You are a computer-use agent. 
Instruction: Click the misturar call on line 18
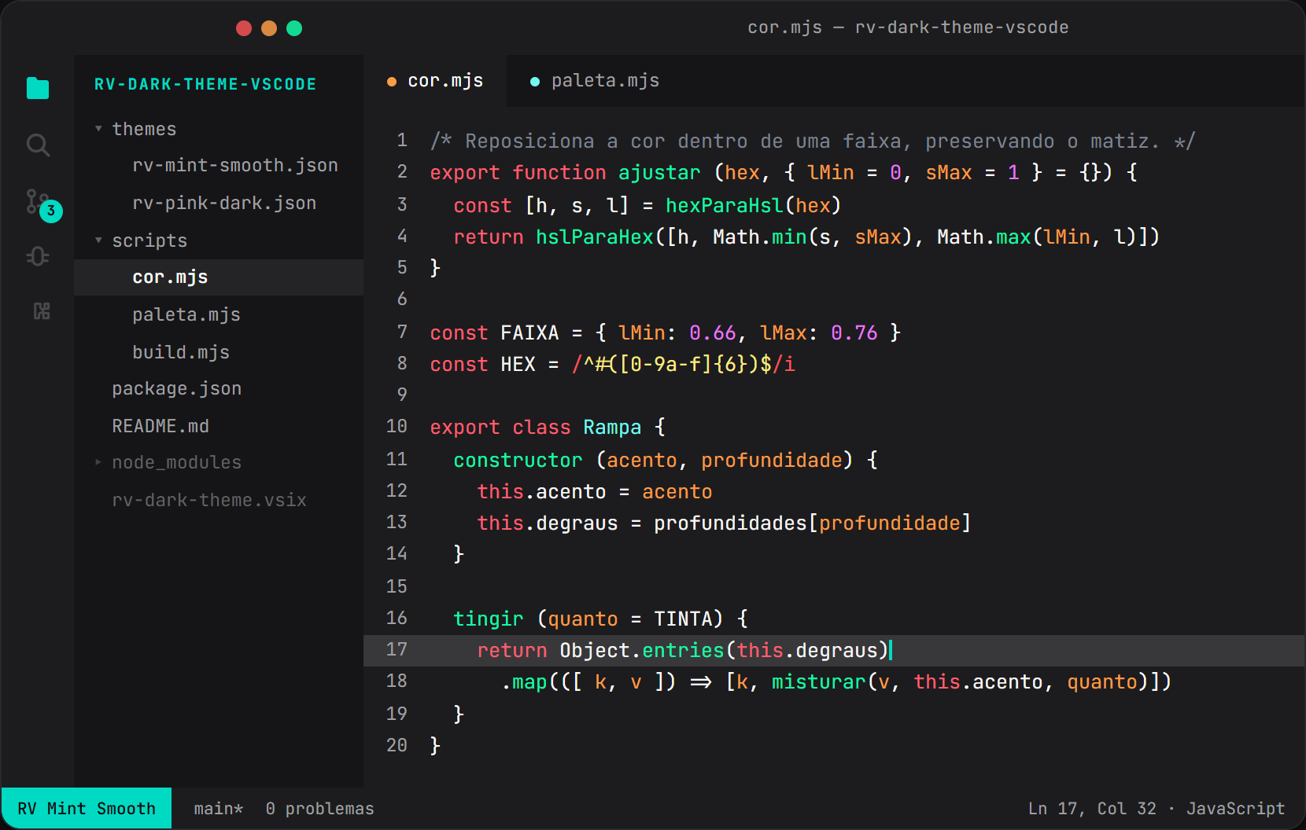[x=819, y=682]
